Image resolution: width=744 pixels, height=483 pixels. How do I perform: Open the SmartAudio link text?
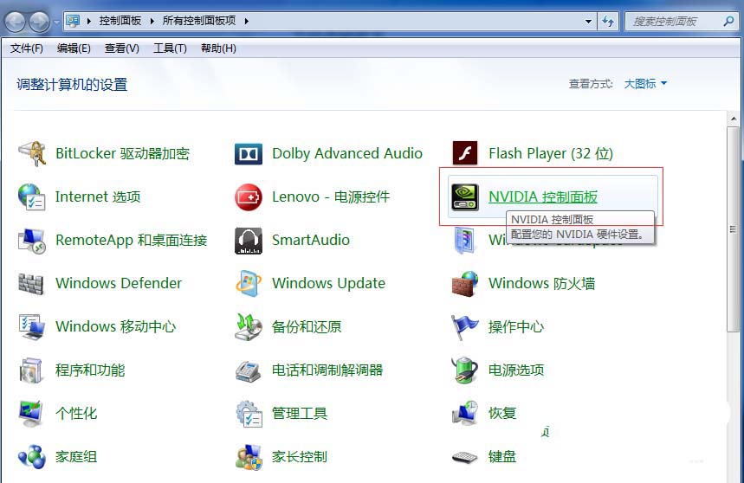tap(311, 241)
